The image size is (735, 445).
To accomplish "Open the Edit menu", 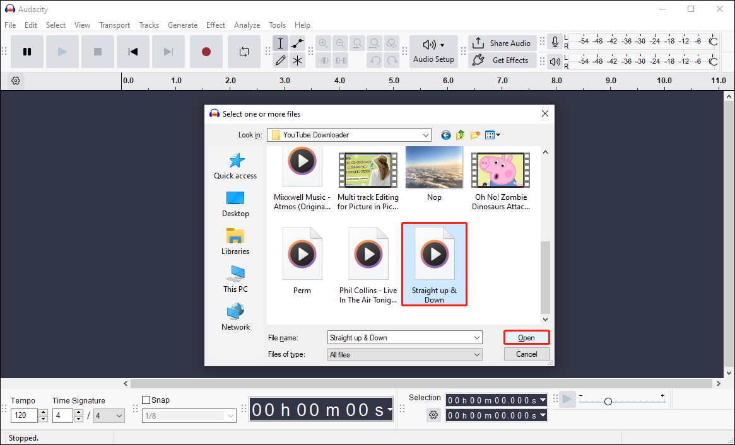I will (31, 25).
